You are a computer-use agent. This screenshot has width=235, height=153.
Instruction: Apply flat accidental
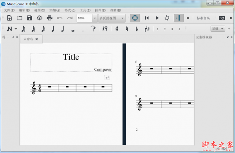[x=137, y=29]
